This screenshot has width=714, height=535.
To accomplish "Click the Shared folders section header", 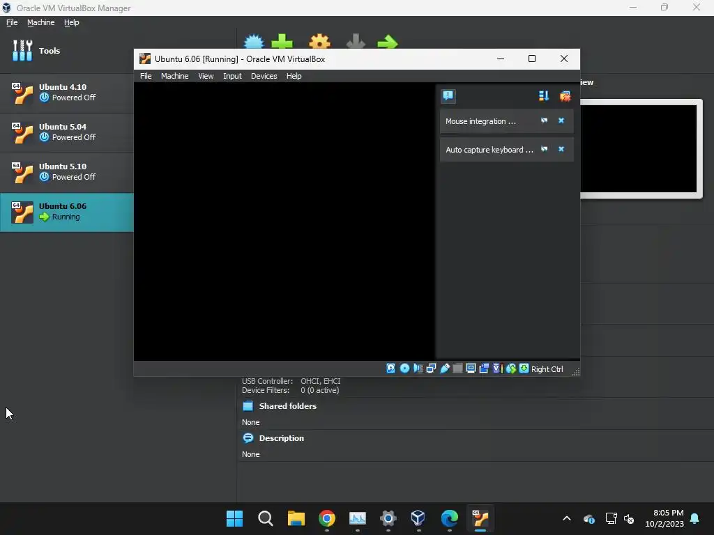I will [x=287, y=406].
